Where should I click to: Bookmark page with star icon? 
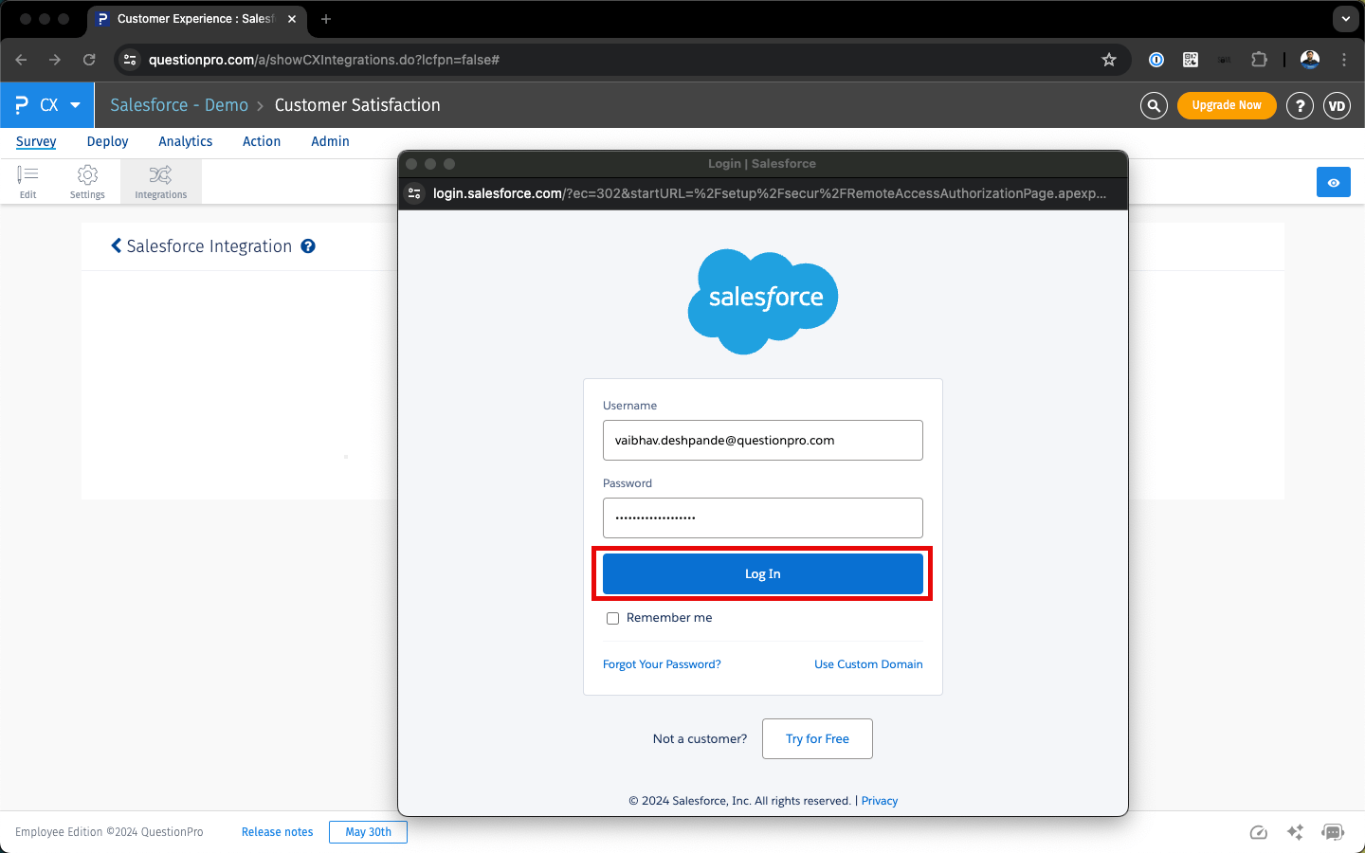tap(1108, 60)
